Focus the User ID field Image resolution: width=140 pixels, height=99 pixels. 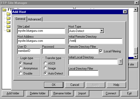click(29, 51)
